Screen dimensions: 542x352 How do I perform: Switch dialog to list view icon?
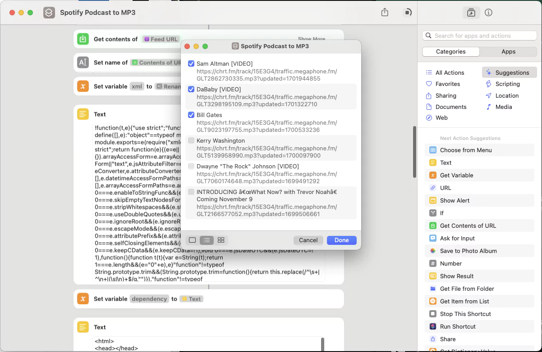pos(207,240)
